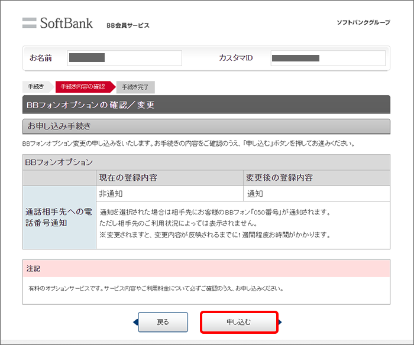Click the 申し込む submit button
Image resolution: width=414 pixels, height=345 pixels.
pyautogui.click(x=239, y=322)
